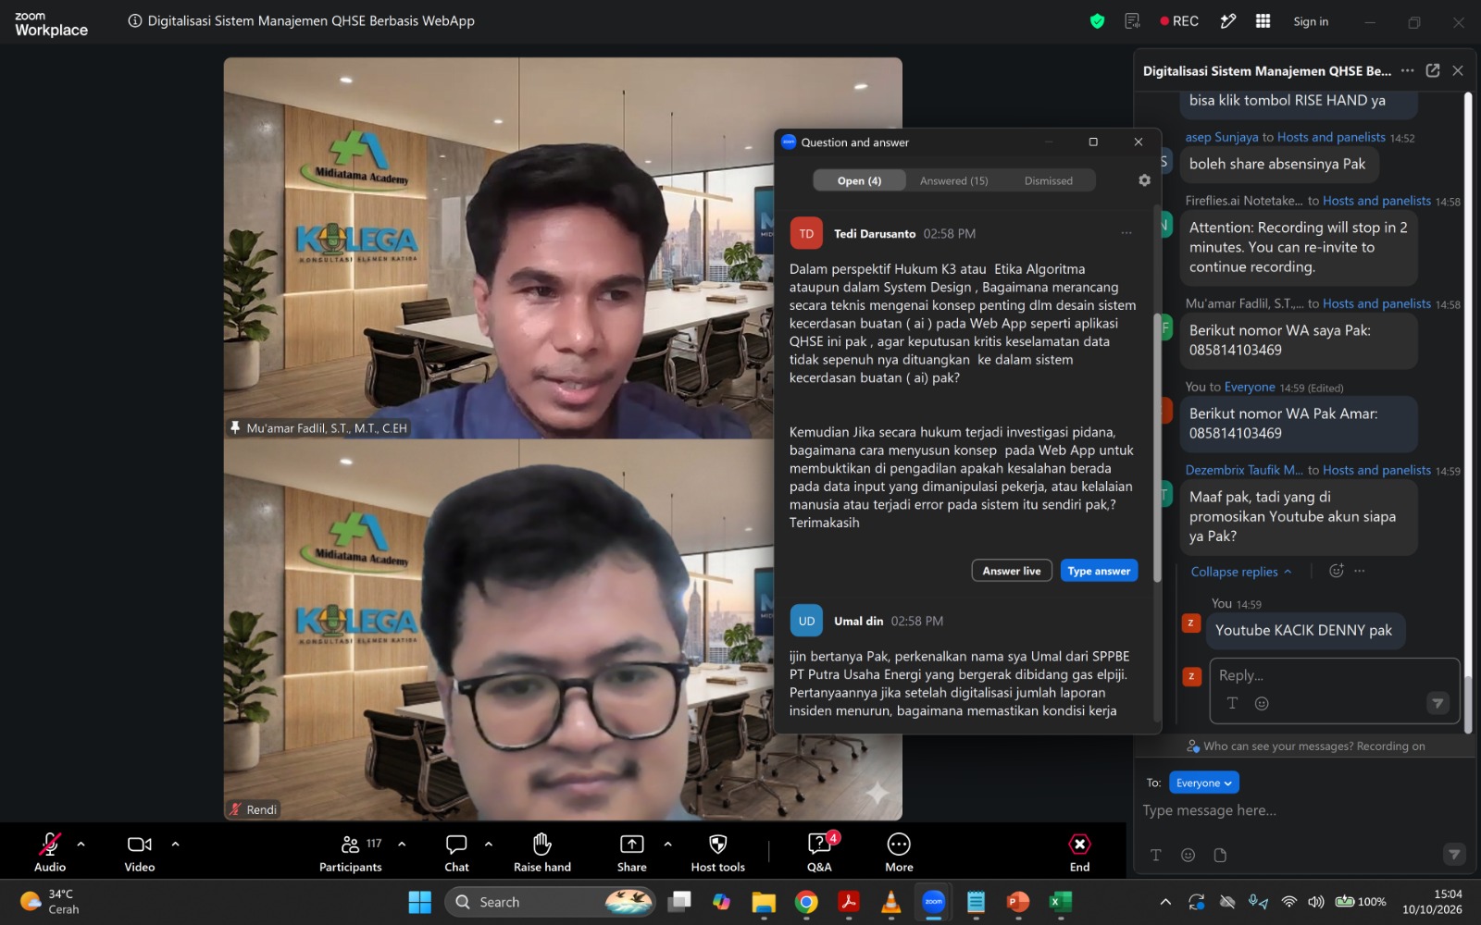Click the green encryption shield icon
This screenshot has width=1481, height=925.
[1097, 21]
